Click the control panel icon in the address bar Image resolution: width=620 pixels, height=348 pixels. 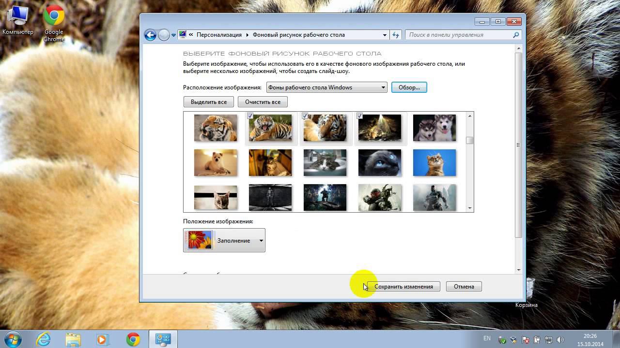click(x=183, y=34)
